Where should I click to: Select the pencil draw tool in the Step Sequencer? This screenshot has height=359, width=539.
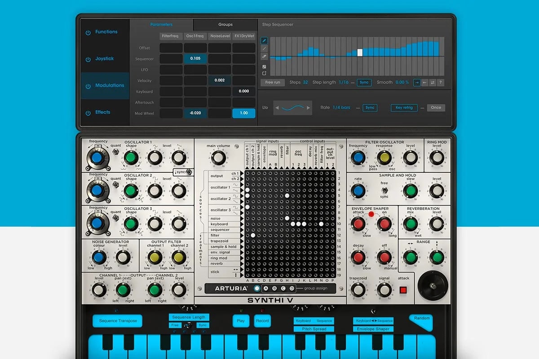(x=264, y=40)
